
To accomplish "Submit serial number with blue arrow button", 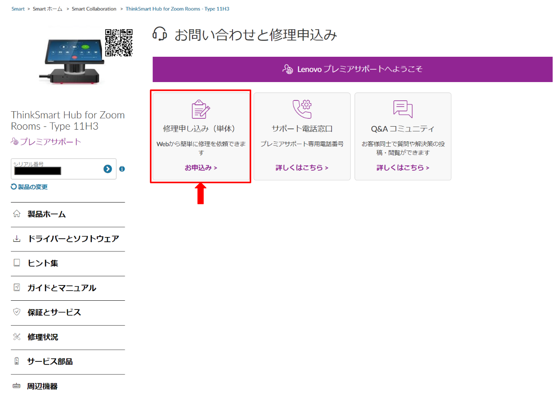I will click(x=108, y=169).
